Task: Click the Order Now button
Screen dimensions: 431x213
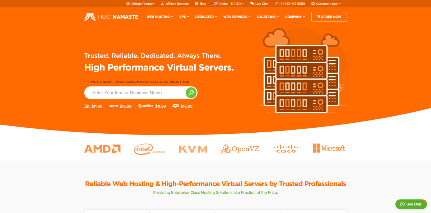Action: [x=329, y=17]
